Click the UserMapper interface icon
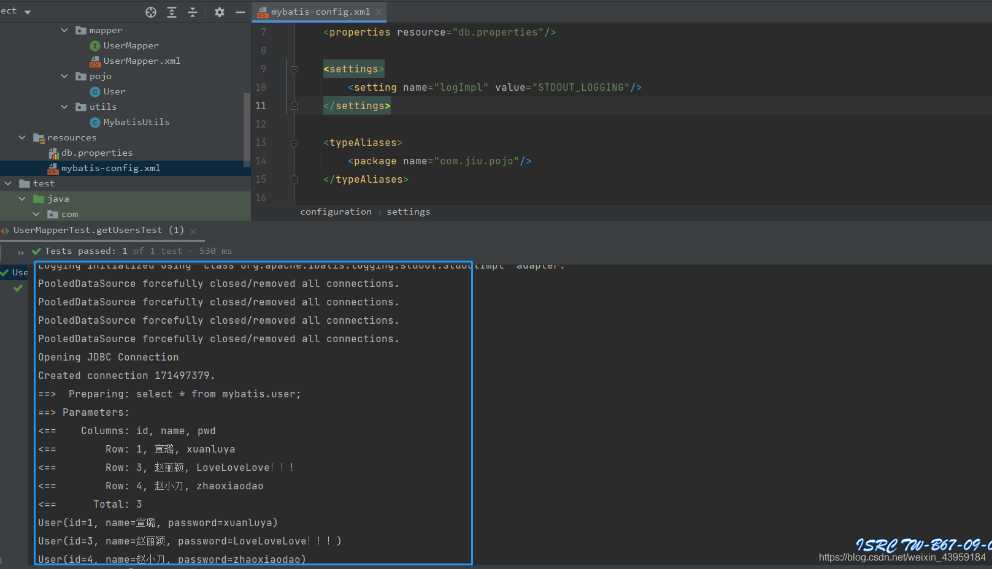The image size is (992, 569). (x=95, y=45)
